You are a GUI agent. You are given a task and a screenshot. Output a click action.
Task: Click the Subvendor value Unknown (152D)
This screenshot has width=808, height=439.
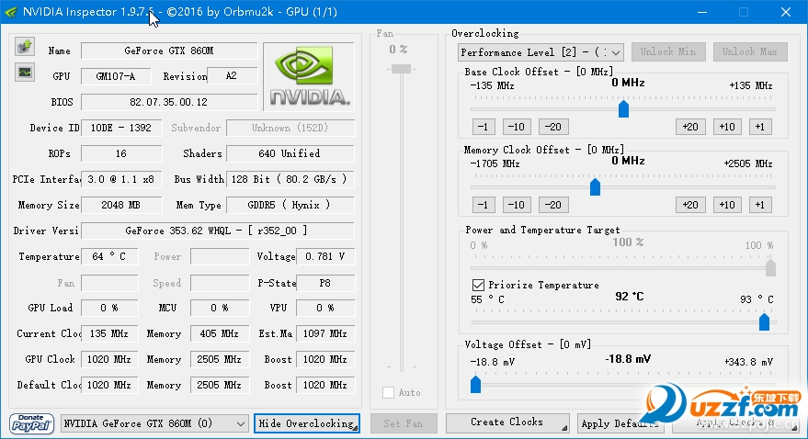290,128
